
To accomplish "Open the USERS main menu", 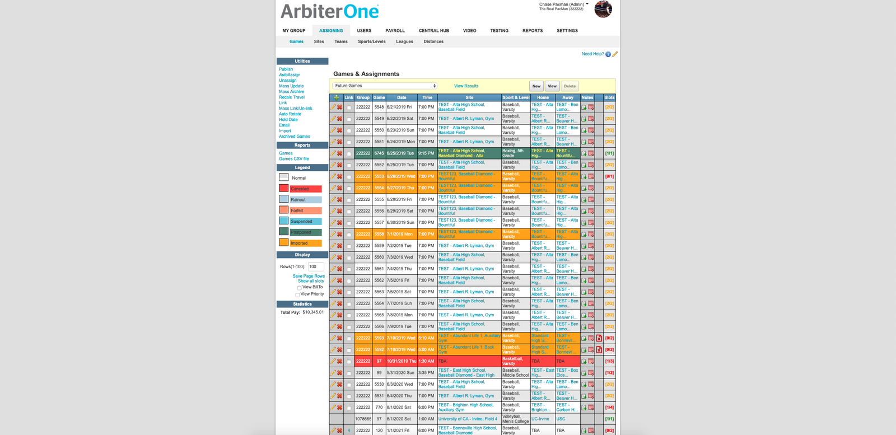I will point(364,31).
